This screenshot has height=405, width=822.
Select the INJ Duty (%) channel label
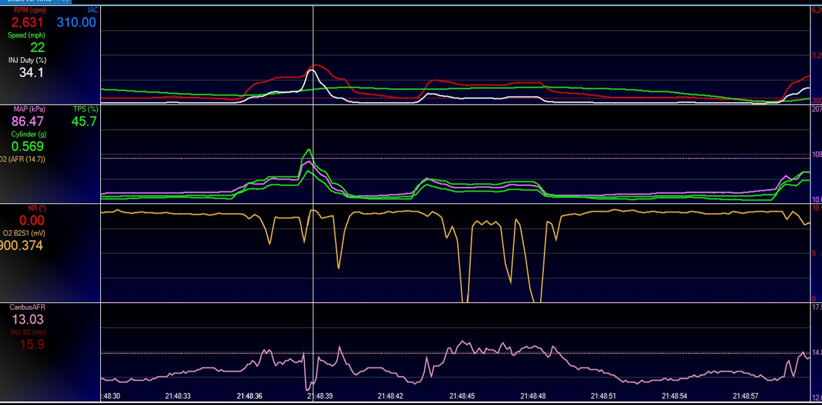[27, 60]
